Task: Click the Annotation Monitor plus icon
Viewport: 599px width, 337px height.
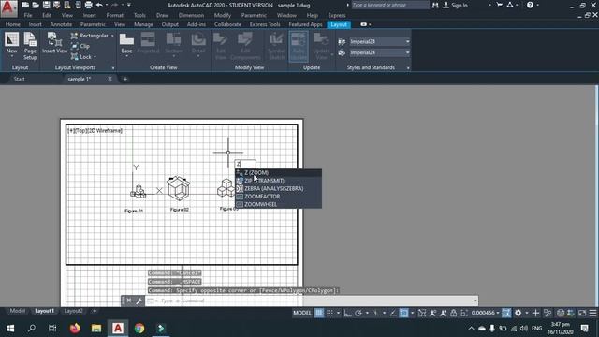Action: (535, 313)
